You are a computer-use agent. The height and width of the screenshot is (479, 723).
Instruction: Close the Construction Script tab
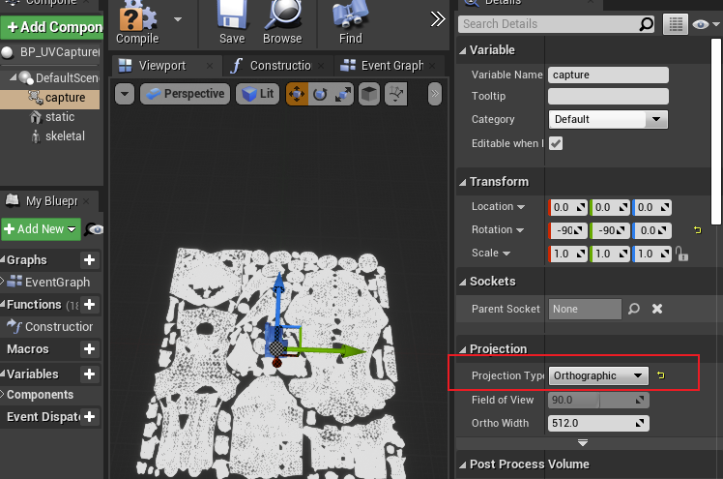[321, 66]
